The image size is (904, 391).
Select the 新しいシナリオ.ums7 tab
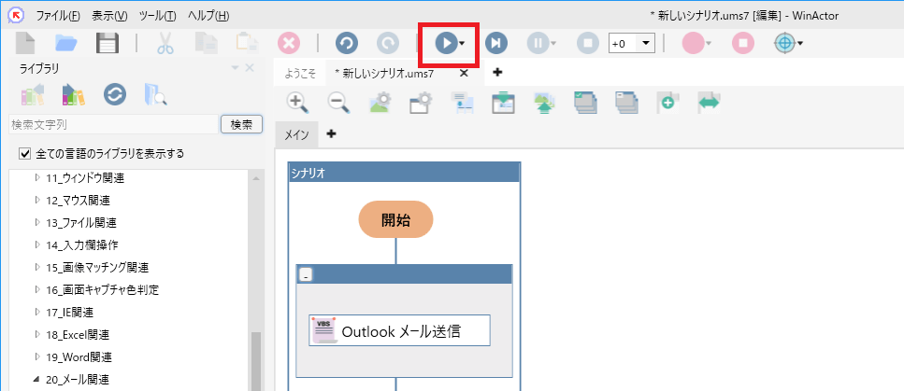384,74
